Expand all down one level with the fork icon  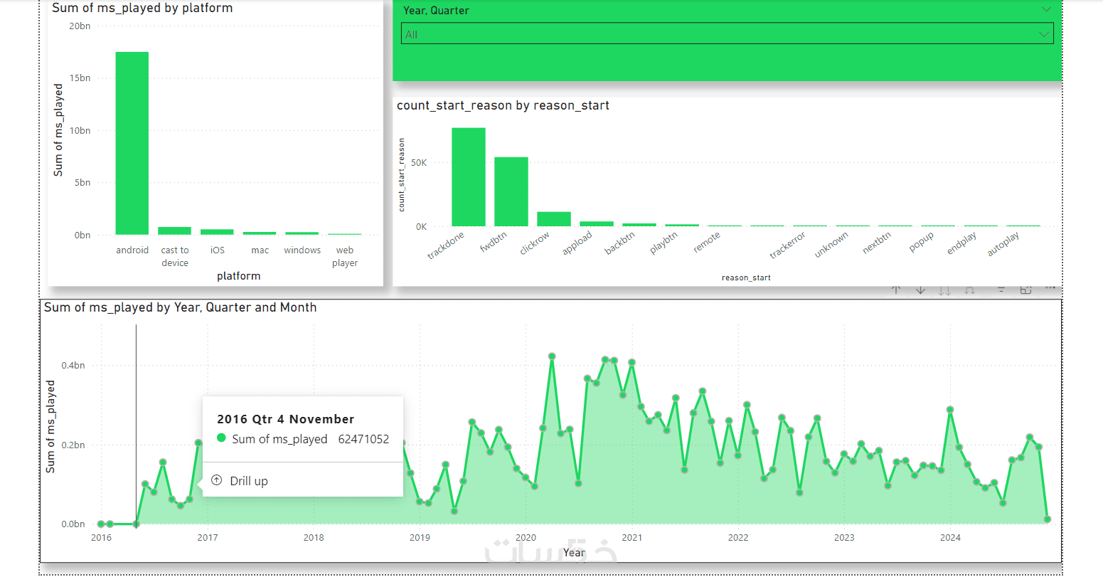pos(969,290)
